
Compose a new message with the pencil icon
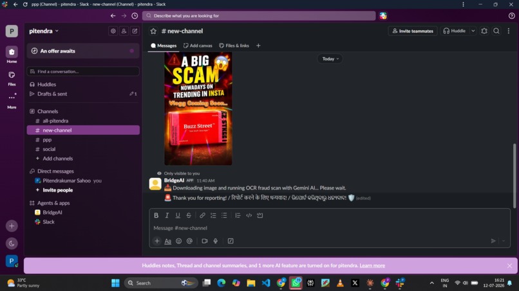click(135, 31)
